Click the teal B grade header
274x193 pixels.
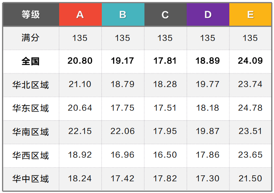[x=123, y=15]
